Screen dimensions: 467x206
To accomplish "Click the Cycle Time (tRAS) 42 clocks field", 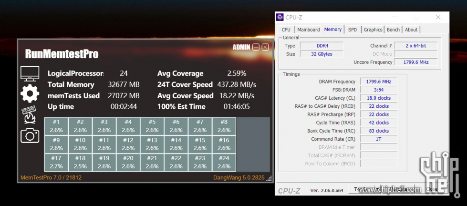I will click(x=379, y=123).
